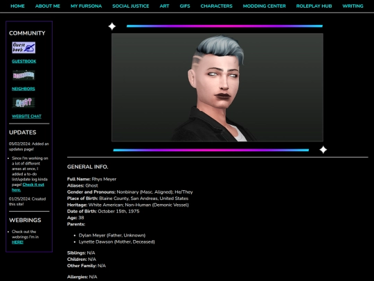
Task: Open the WEBSITE CHAT link
Action: 26,117
